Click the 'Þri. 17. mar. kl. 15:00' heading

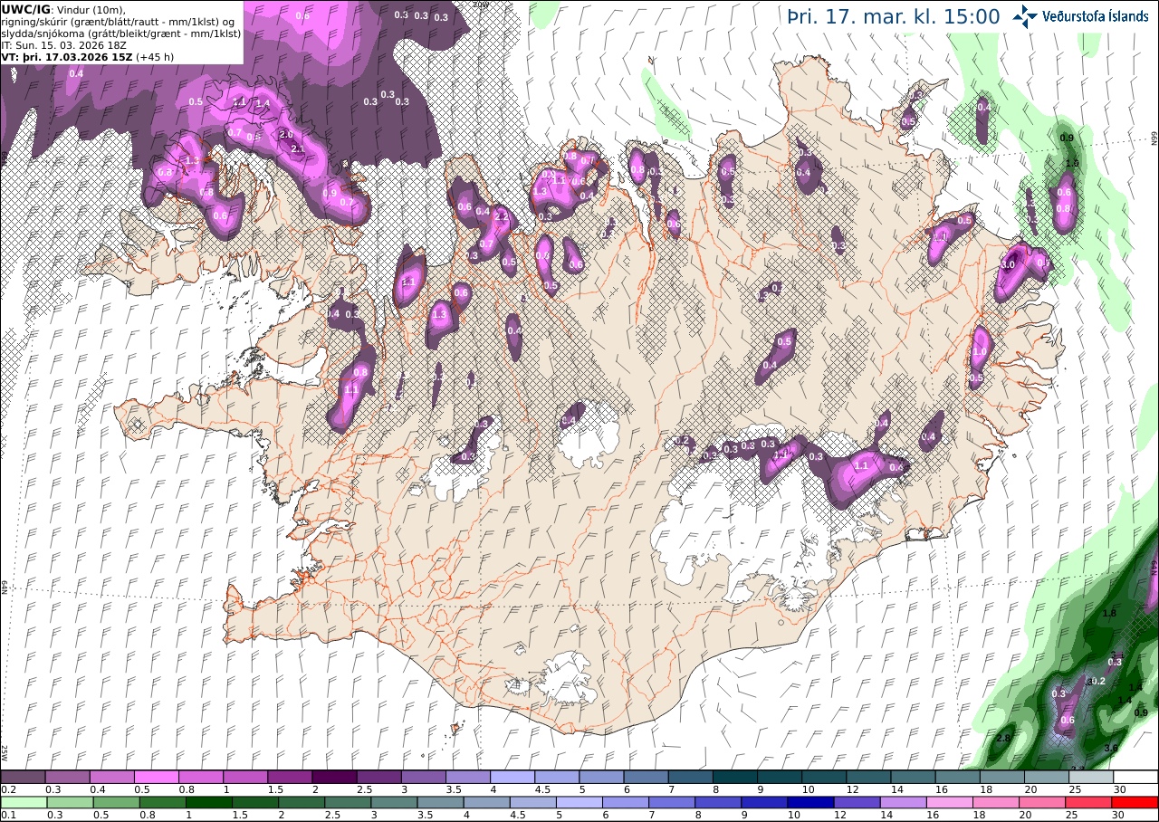coord(893,16)
